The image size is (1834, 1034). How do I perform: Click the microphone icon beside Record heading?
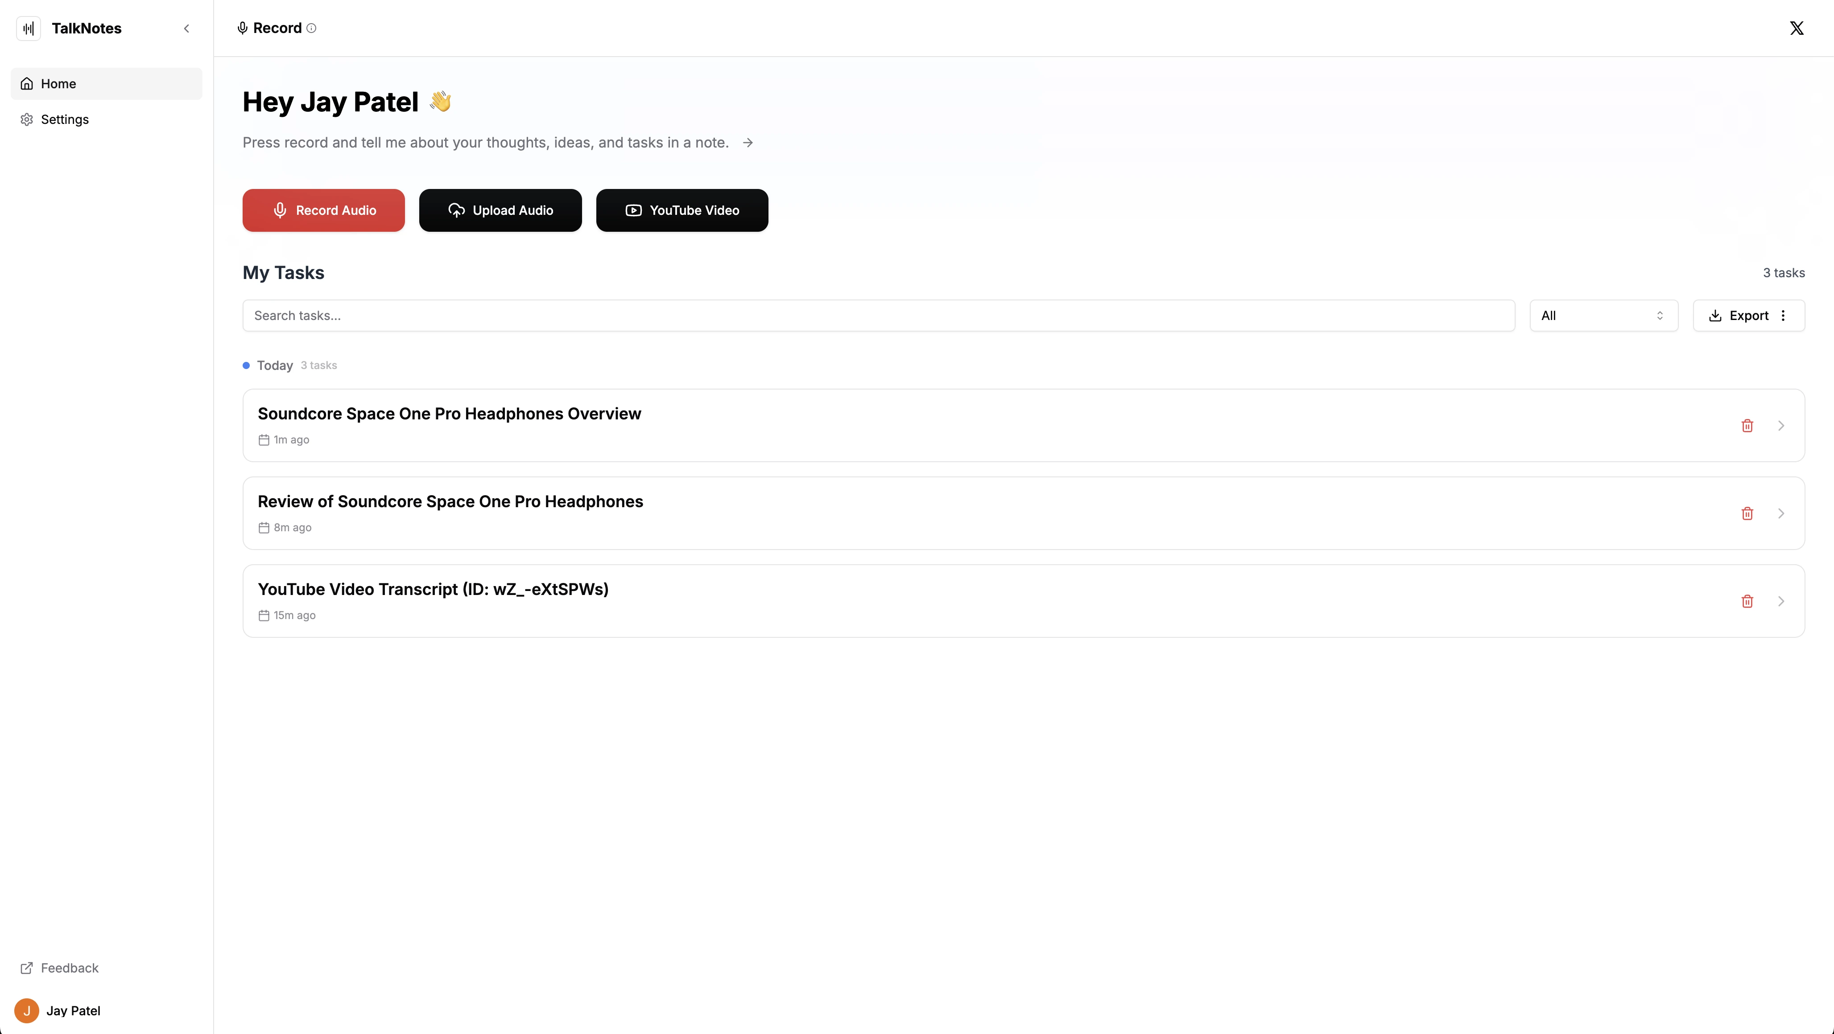coord(242,28)
